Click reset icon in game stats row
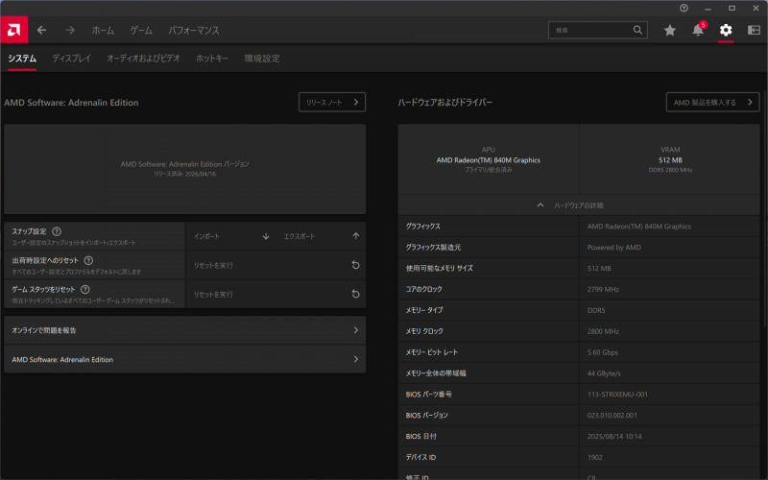 coord(355,294)
